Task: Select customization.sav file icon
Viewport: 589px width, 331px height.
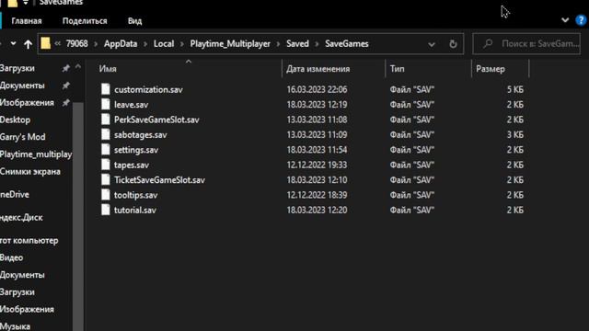Action: [106, 89]
